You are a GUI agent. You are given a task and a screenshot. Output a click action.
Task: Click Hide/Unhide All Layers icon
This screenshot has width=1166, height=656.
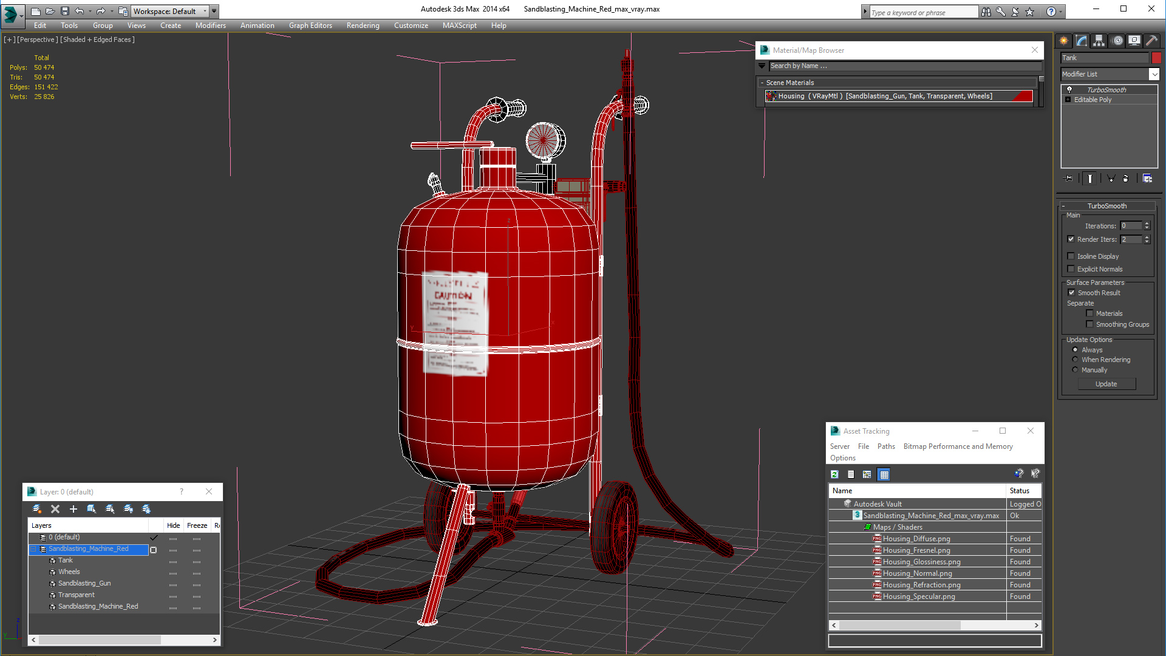(128, 509)
